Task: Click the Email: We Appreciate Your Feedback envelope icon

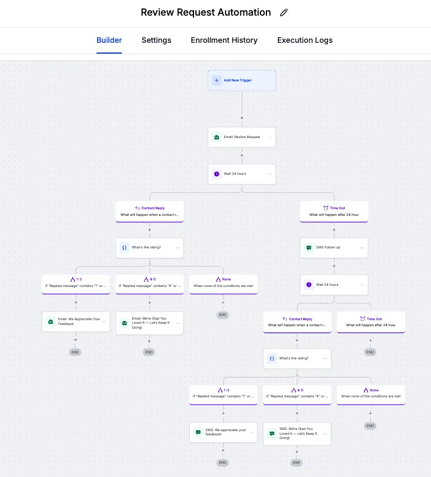Action: point(50,321)
